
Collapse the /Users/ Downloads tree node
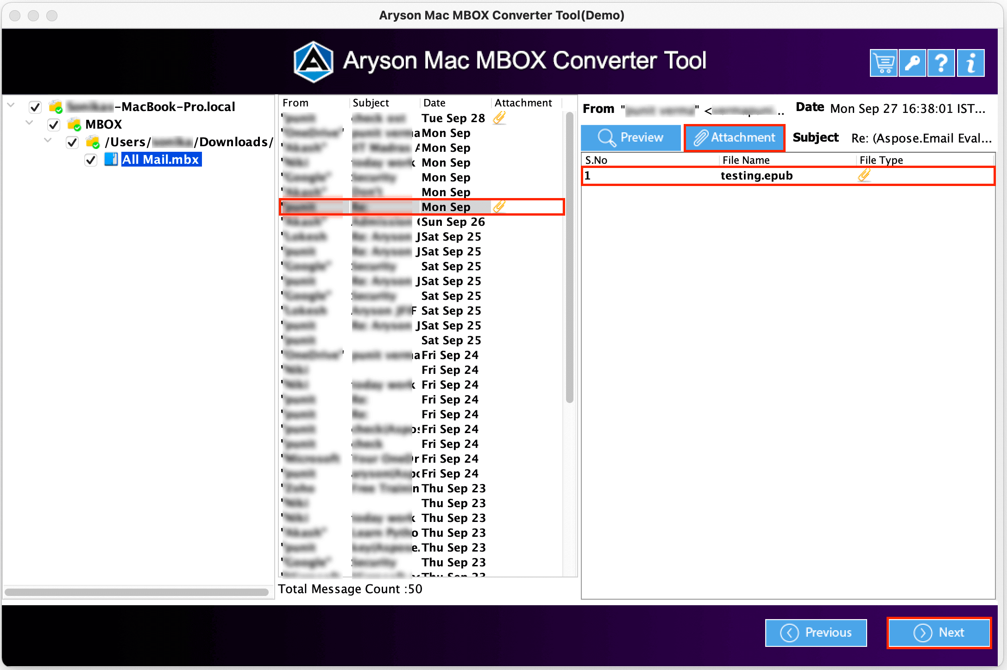[48, 140]
